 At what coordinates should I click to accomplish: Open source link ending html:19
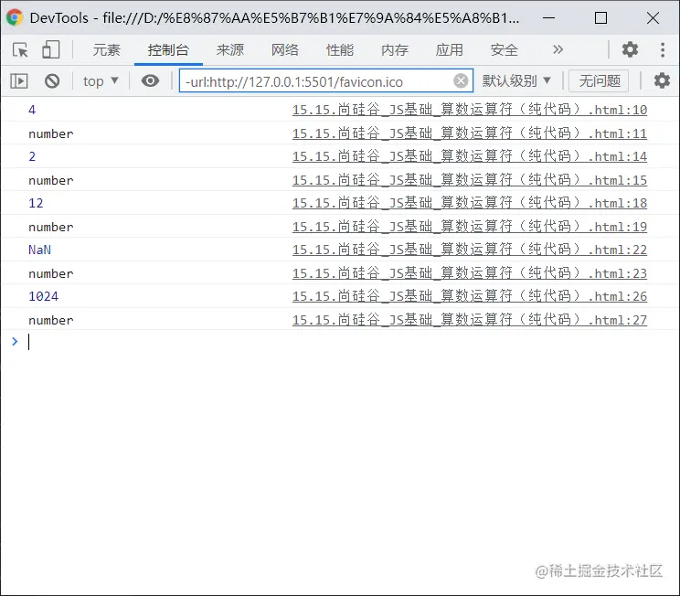coord(469,227)
